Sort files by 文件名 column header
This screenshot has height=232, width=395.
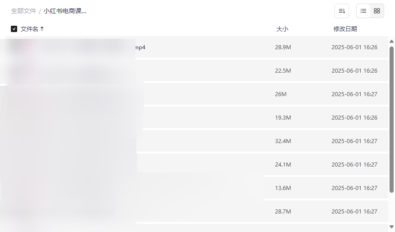[29, 29]
